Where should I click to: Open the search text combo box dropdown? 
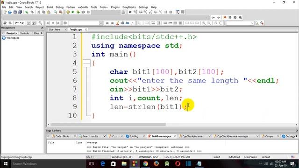(252, 23)
